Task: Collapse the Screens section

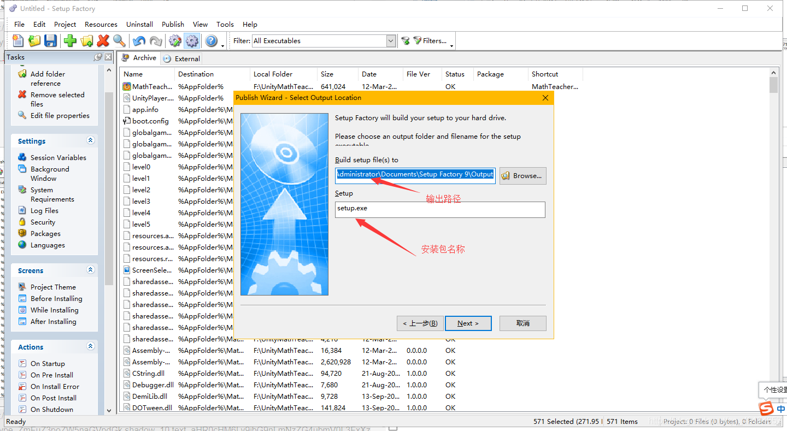Action: coord(91,270)
